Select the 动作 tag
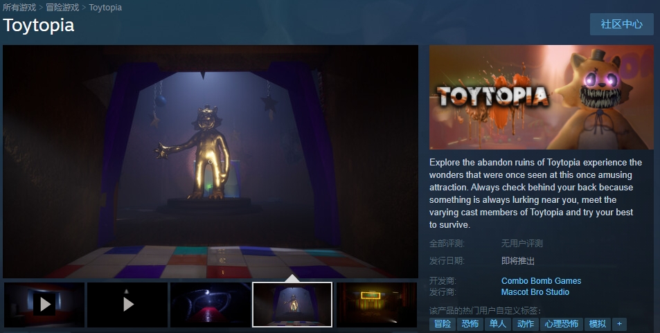The image size is (660, 333). point(526,324)
